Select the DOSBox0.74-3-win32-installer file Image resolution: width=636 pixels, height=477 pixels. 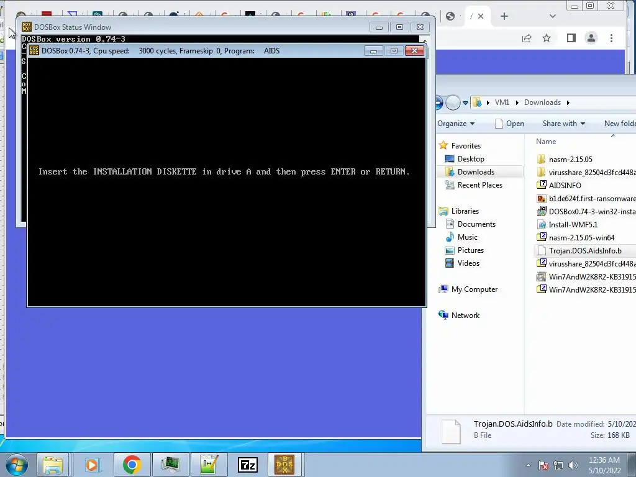click(x=586, y=211)
